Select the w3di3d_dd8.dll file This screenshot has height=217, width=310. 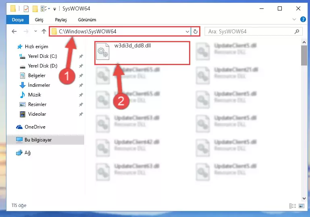142,53
